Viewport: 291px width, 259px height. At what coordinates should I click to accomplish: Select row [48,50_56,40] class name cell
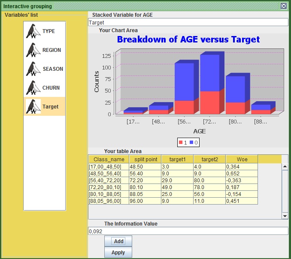tap(109, 174)
